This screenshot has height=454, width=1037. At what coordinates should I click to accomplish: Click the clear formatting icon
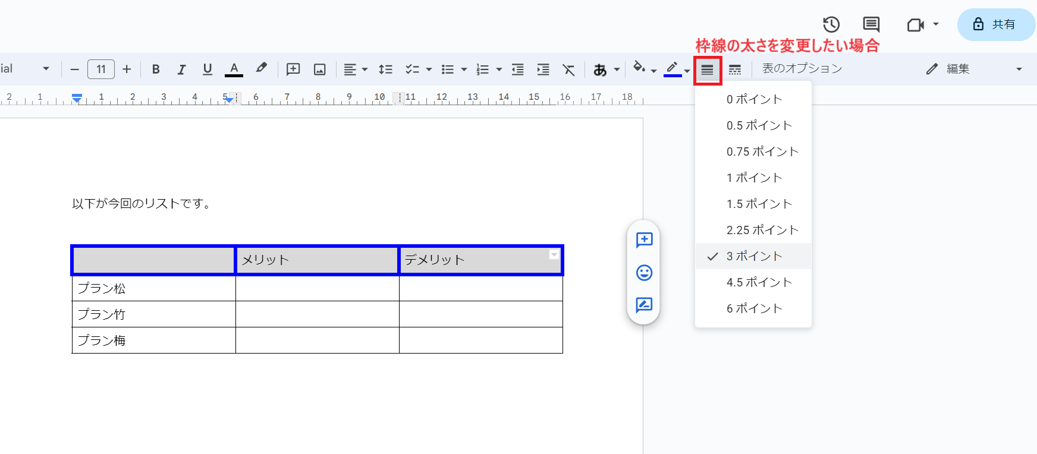(x=568, y=70)
